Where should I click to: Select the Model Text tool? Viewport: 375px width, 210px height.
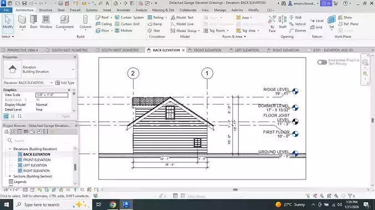182,17
